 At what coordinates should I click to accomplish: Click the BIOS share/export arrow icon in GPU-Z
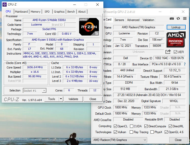coord(168,52)
